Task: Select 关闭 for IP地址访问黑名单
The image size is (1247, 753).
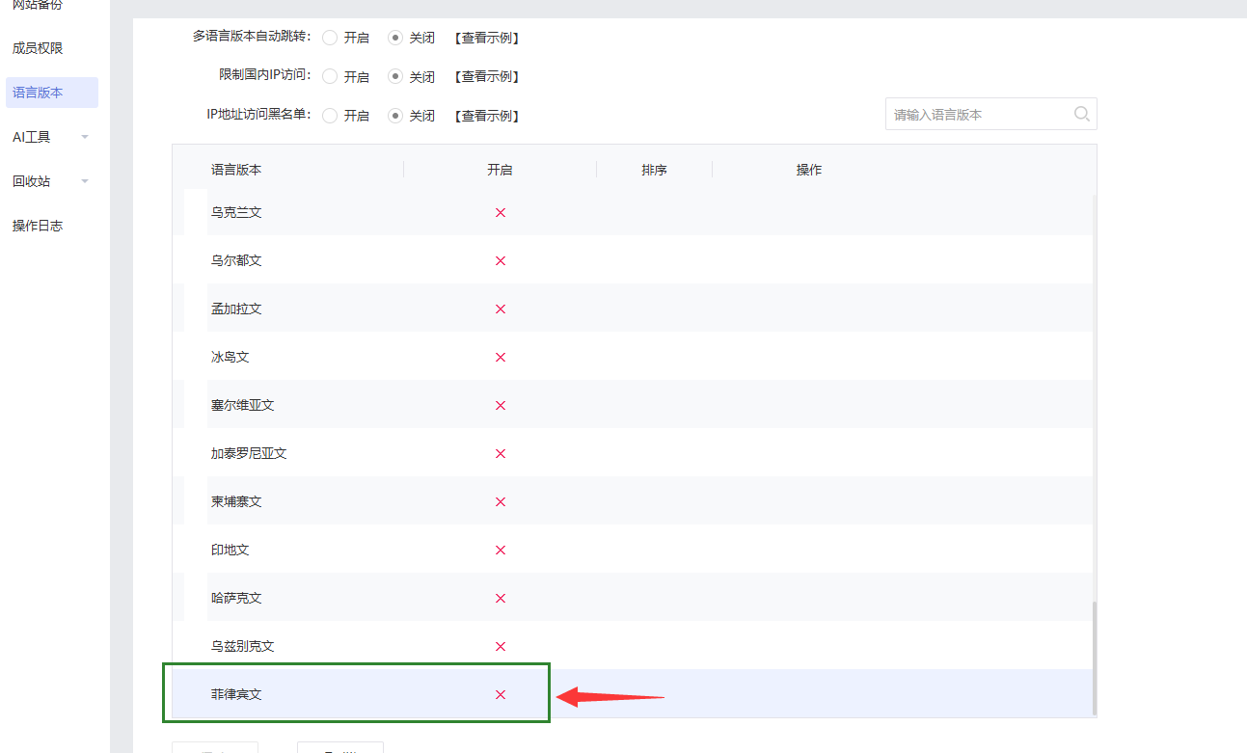Action: pos(395,116)
